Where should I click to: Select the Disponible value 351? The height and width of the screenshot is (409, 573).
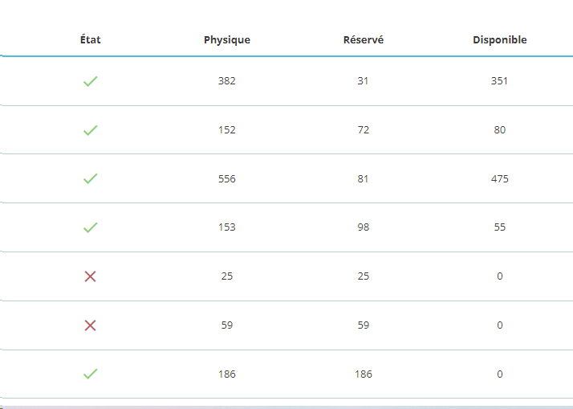[500, 81]
